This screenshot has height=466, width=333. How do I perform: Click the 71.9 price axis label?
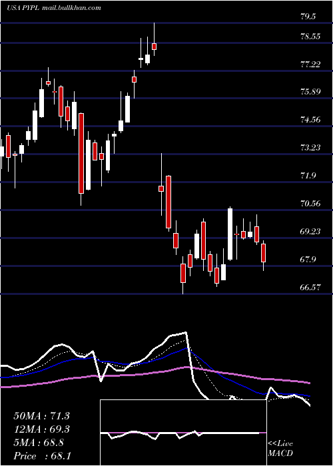coord(308,176)
